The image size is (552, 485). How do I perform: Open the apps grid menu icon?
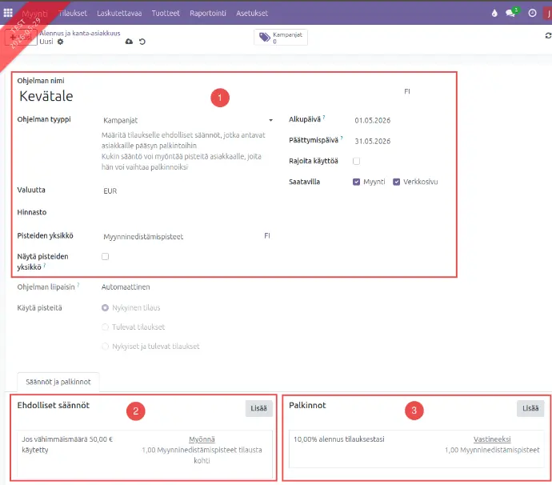tap(8, 13)
